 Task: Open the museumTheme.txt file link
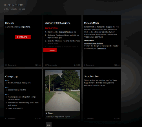point(66,32)
